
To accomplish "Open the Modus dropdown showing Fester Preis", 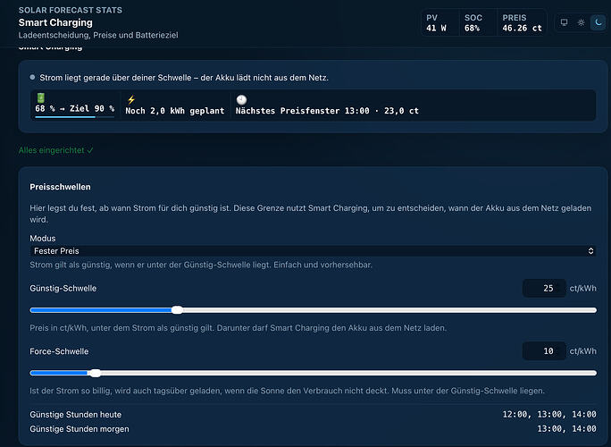I will click(313, 251).
